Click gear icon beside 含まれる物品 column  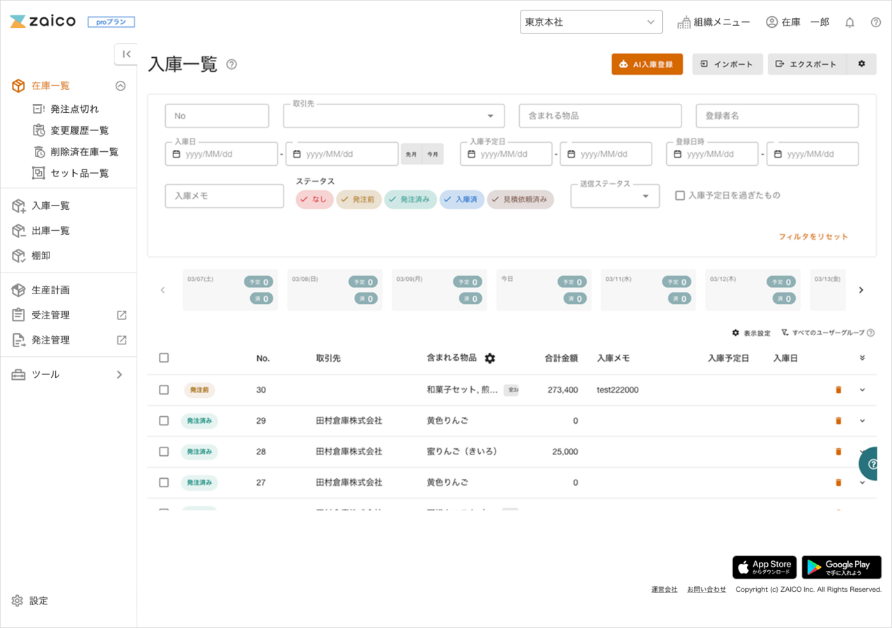pos(490,358)
